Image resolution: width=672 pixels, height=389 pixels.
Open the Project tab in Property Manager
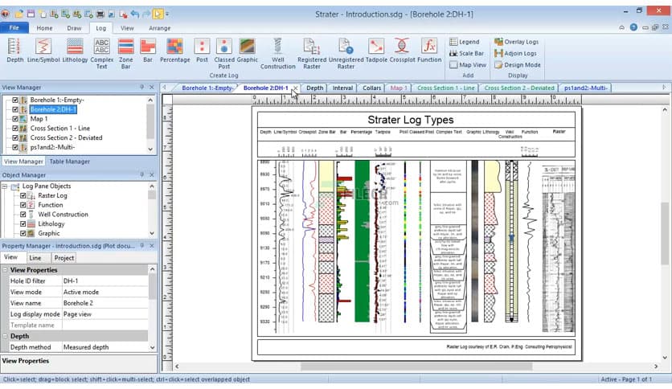click(x=64, y=258)
